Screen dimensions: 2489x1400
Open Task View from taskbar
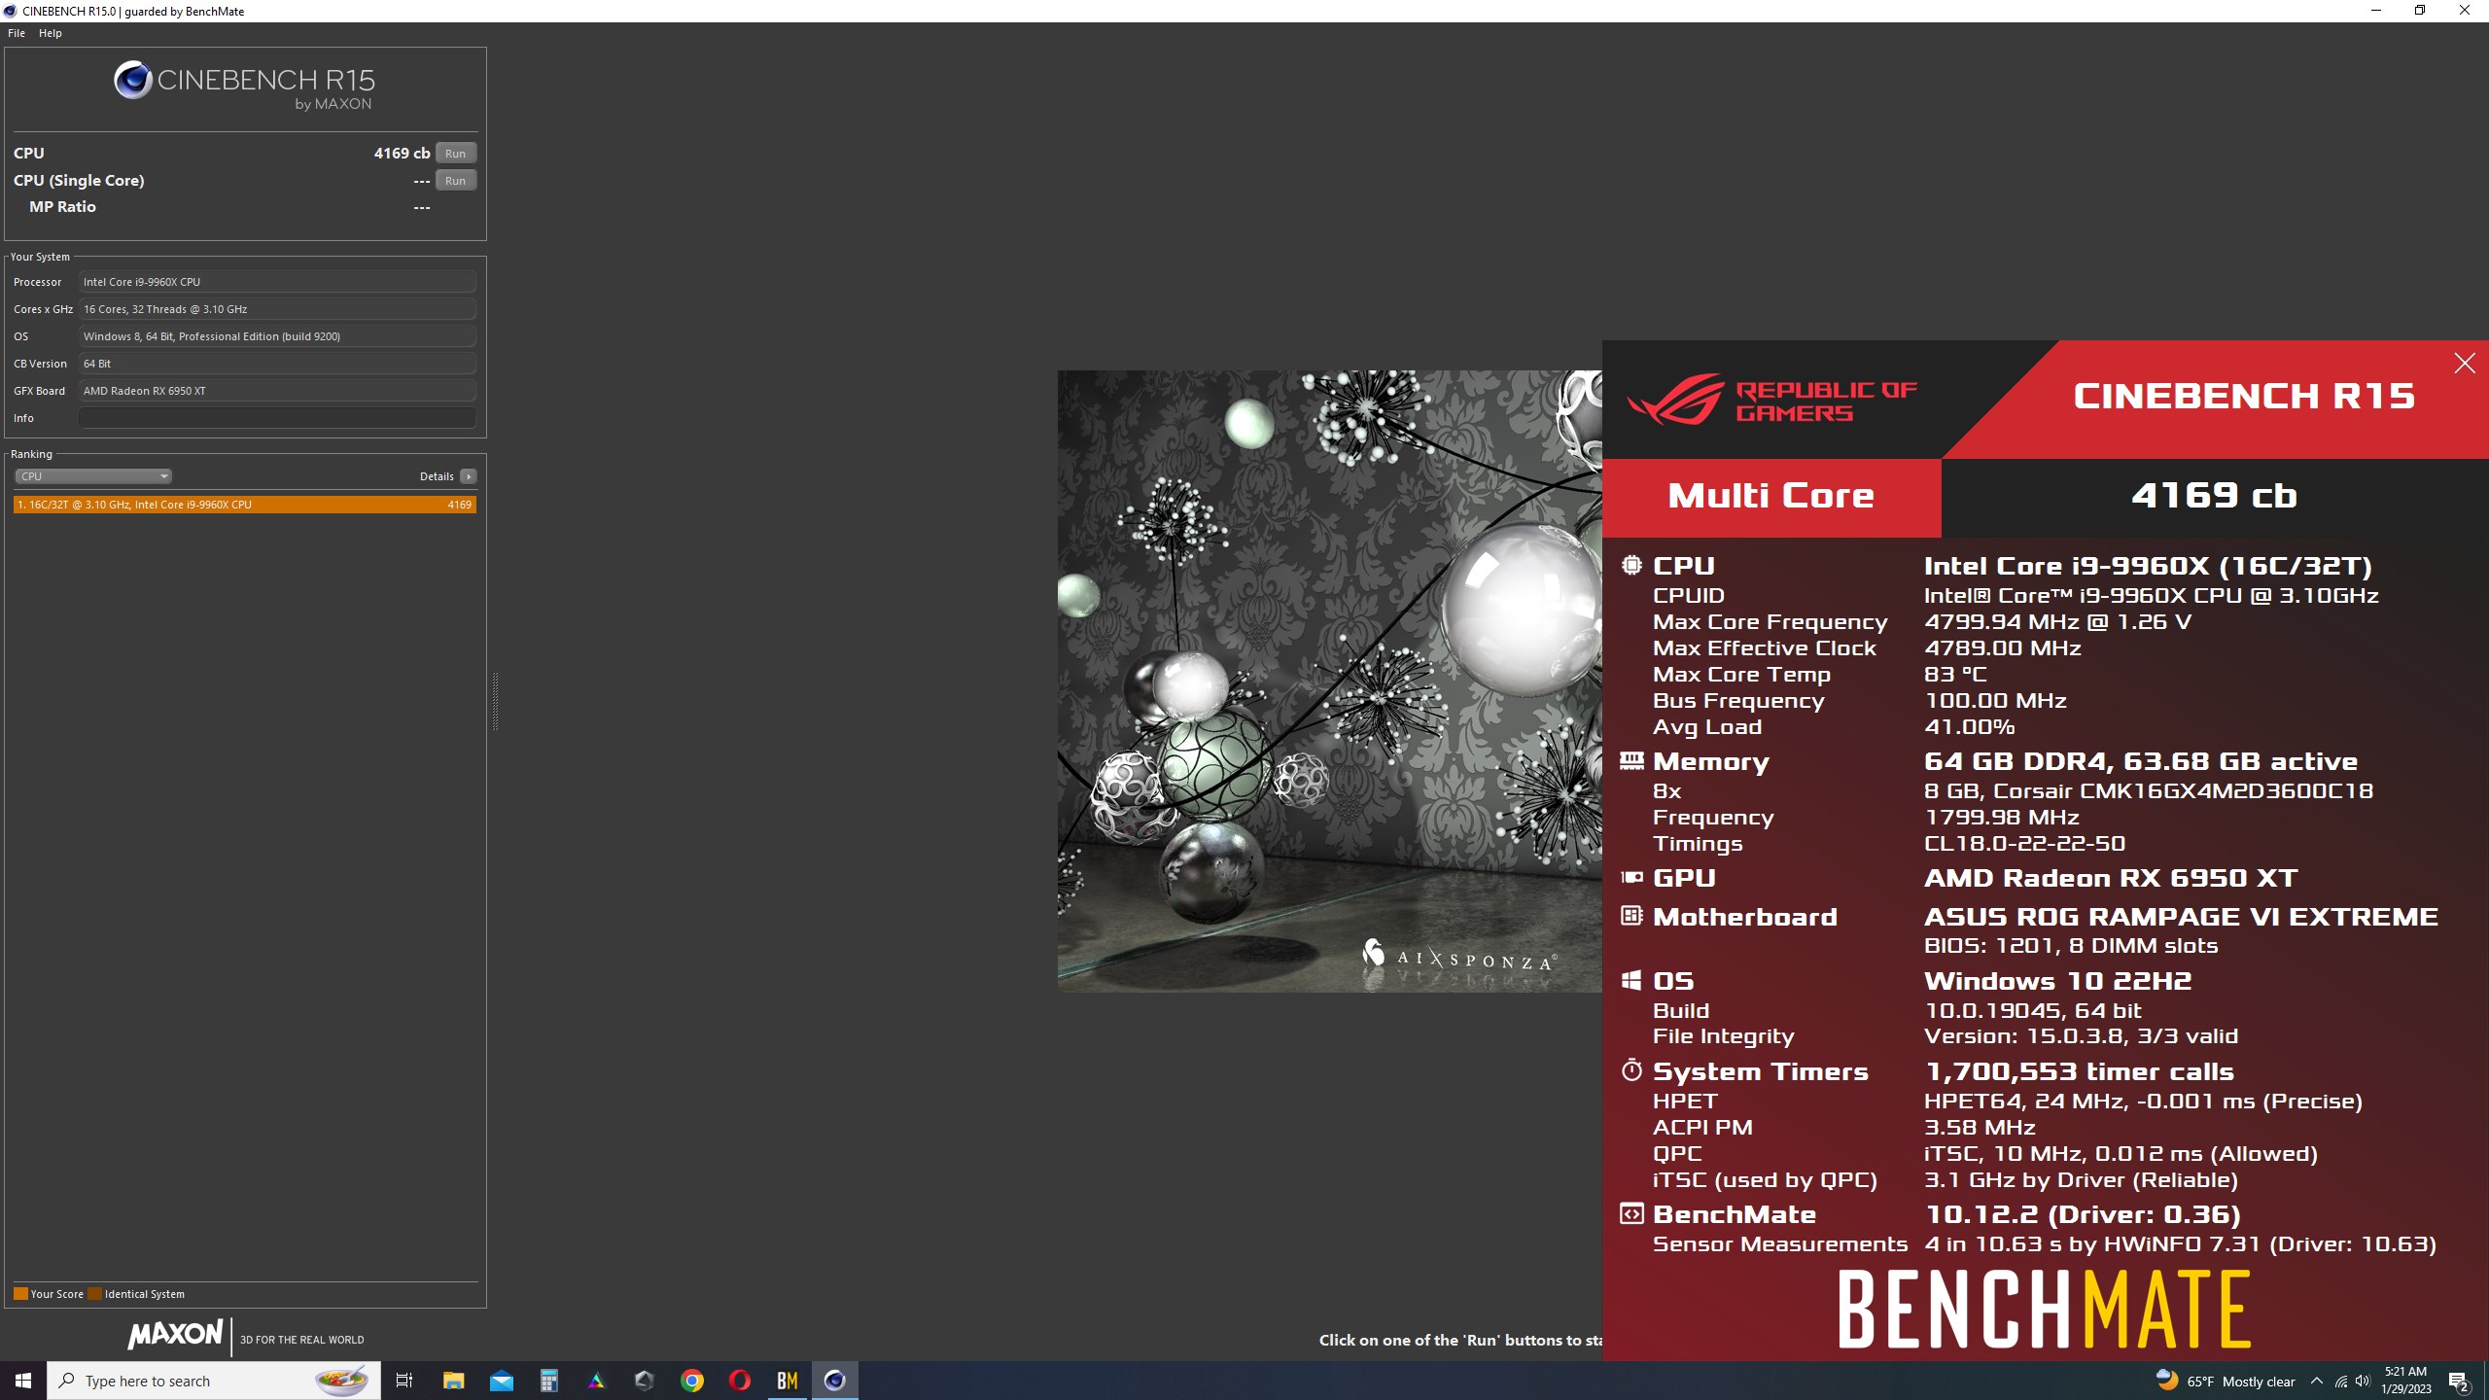404,1381
